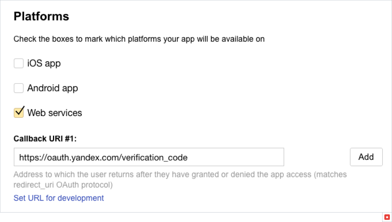Click the "Android app" label text

[x=53, y=88]
